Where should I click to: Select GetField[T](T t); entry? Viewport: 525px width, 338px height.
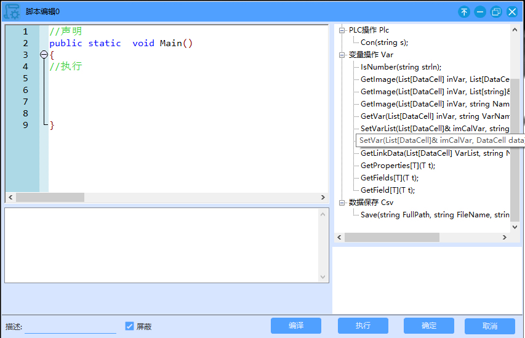[388, 190]
